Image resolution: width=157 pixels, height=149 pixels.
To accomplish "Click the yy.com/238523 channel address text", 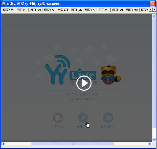I will point(82,99).
